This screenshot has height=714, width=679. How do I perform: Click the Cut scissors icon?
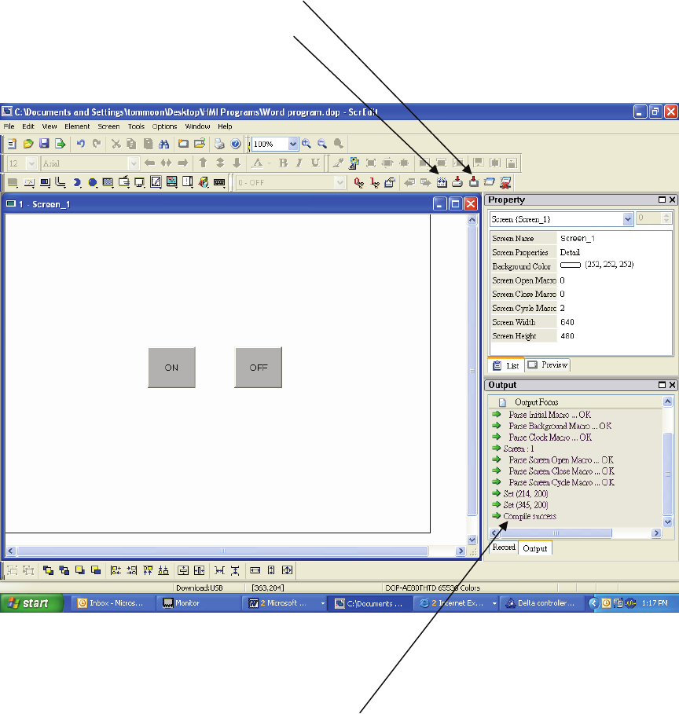pyautogui.click(x=116, y=144)
